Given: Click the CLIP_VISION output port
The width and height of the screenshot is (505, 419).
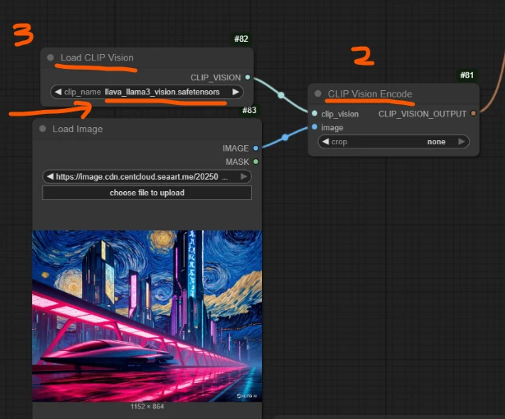Looking at the screenshot, I should (248, 77).
